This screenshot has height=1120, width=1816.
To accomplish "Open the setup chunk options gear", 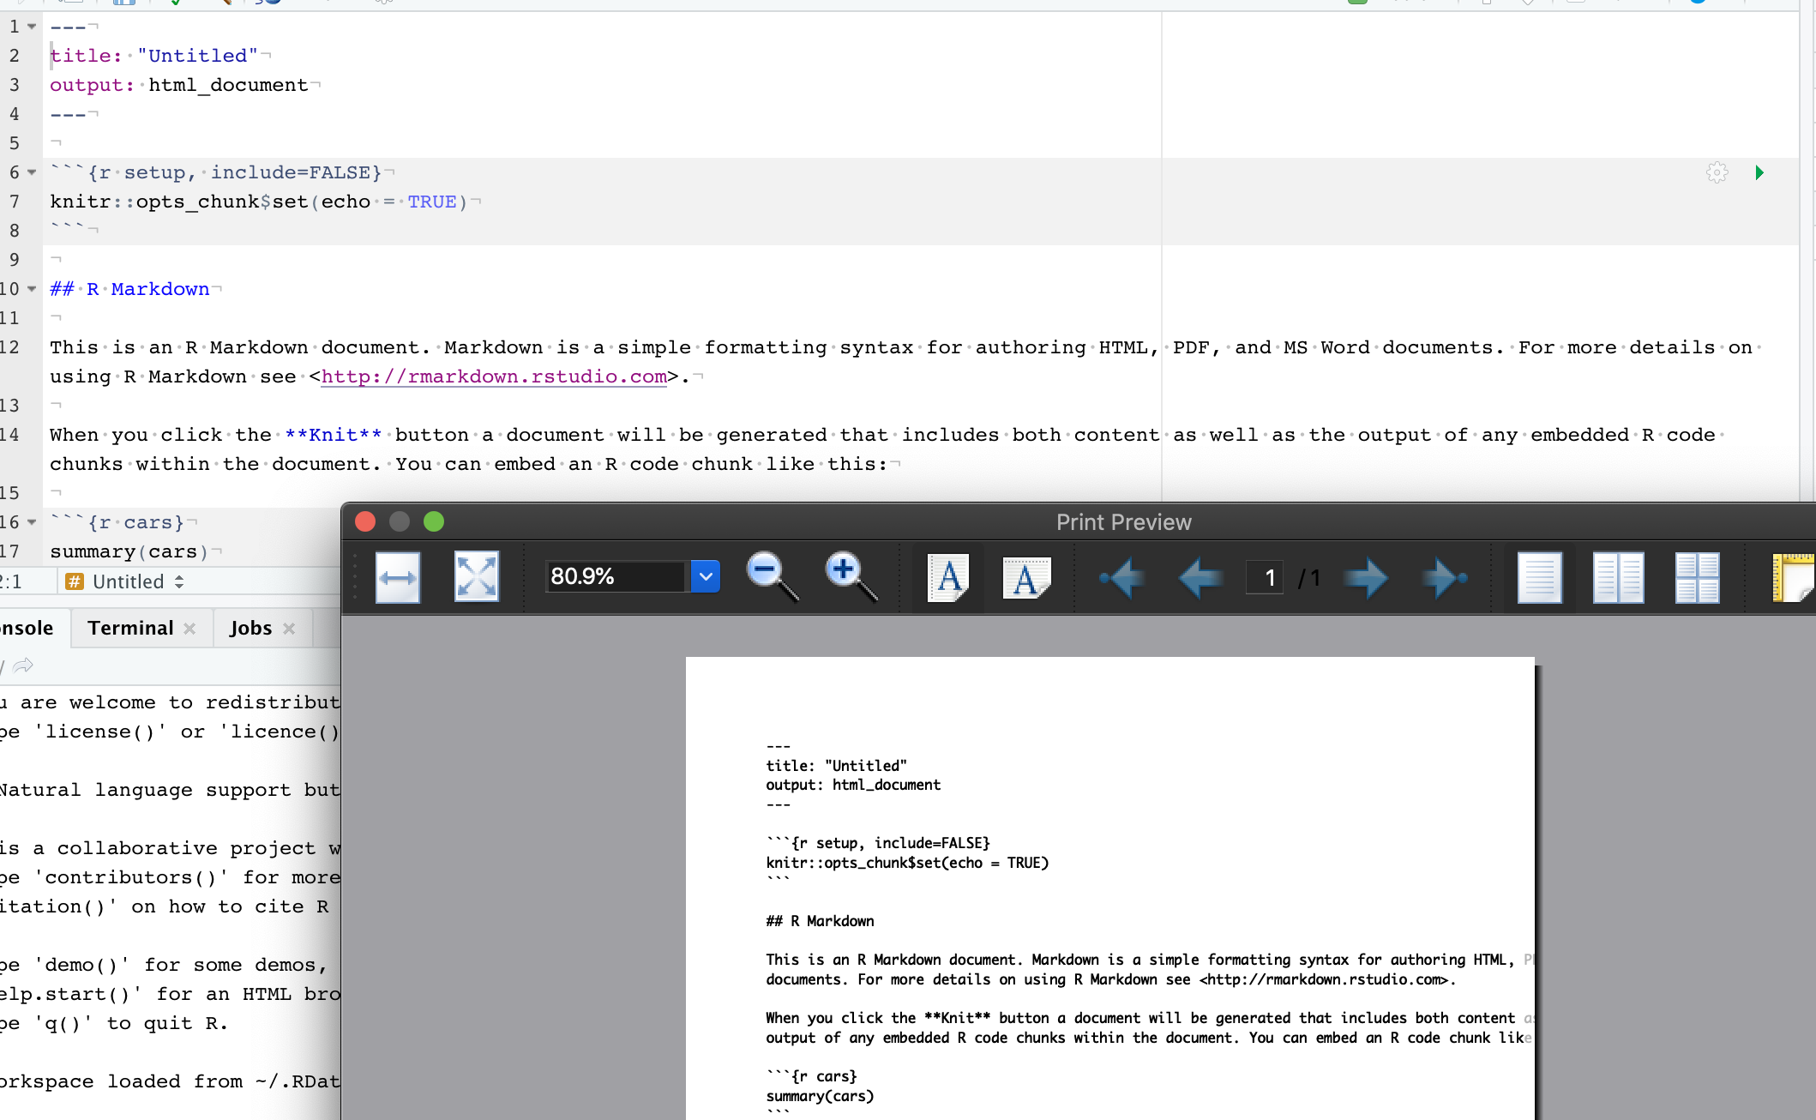I will coord(1717,172).
